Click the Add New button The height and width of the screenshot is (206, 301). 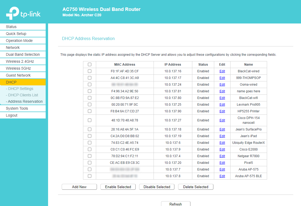point(79,187)
